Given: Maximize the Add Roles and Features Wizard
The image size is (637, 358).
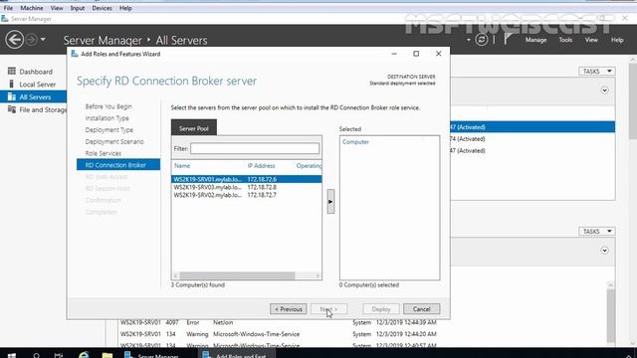Looking at the screenshot, I should click(x=416, y=54).
